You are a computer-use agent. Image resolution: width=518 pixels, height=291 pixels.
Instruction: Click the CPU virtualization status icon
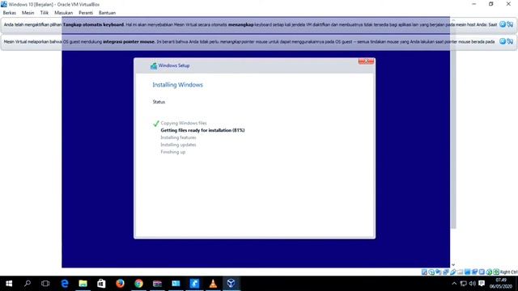[x=482, y=272]
